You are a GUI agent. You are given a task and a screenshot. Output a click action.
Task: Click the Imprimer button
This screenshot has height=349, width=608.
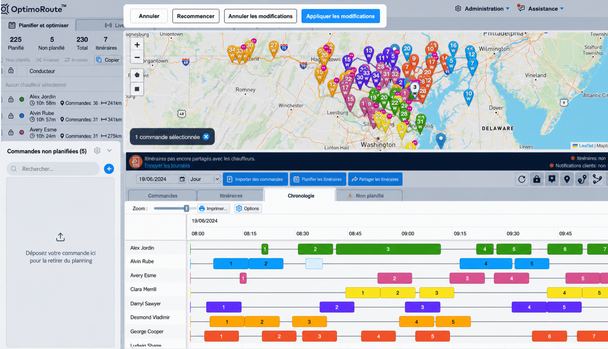pos(213,208)
